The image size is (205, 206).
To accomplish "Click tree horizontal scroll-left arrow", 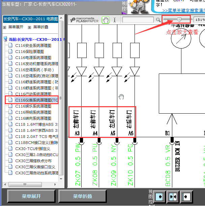I will click(x=5, y=184).
